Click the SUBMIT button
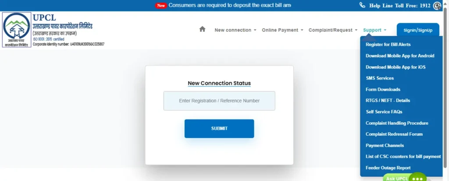 click(x=219, y=129)
